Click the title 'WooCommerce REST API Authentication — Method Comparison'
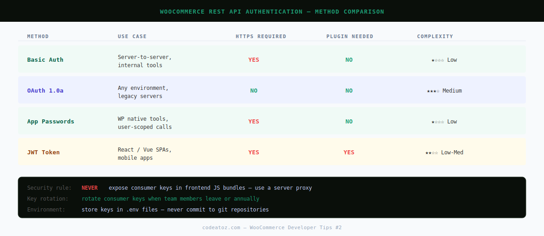This screenshot has width=544, height=236. (272, 11)
